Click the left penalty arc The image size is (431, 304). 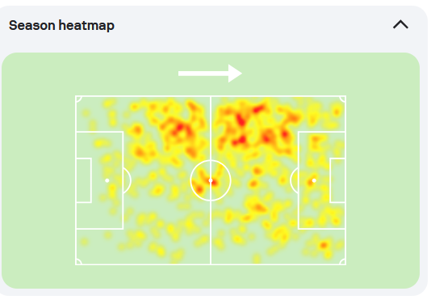pos(128,180)
